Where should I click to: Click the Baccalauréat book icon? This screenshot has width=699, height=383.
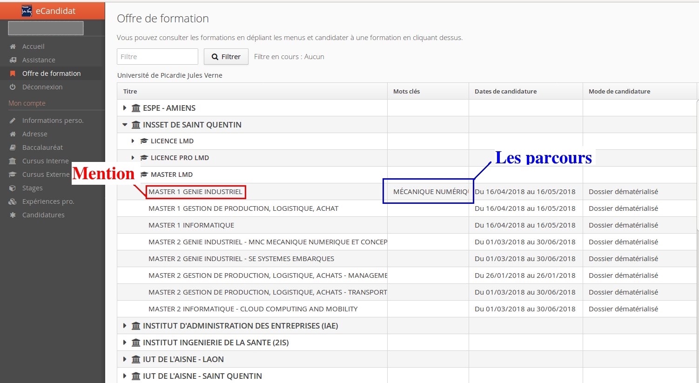tap(13, 148)
